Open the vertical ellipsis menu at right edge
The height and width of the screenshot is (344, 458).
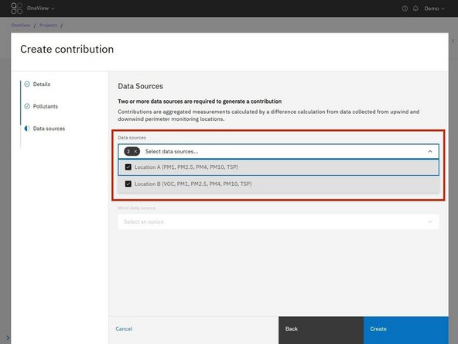pos(453,41)
